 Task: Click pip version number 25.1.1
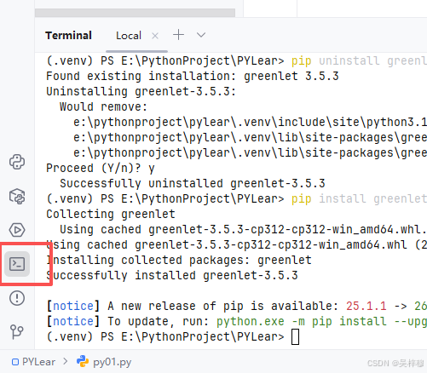coord(366,306)
